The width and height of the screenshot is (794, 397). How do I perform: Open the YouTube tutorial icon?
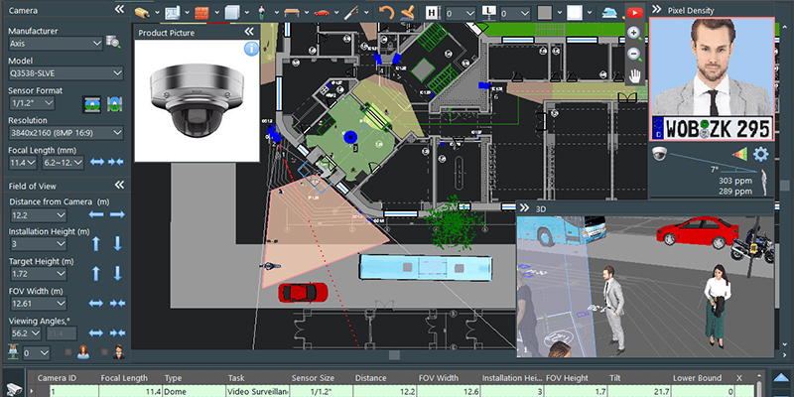pyautogui.click(x=634, y=11)
